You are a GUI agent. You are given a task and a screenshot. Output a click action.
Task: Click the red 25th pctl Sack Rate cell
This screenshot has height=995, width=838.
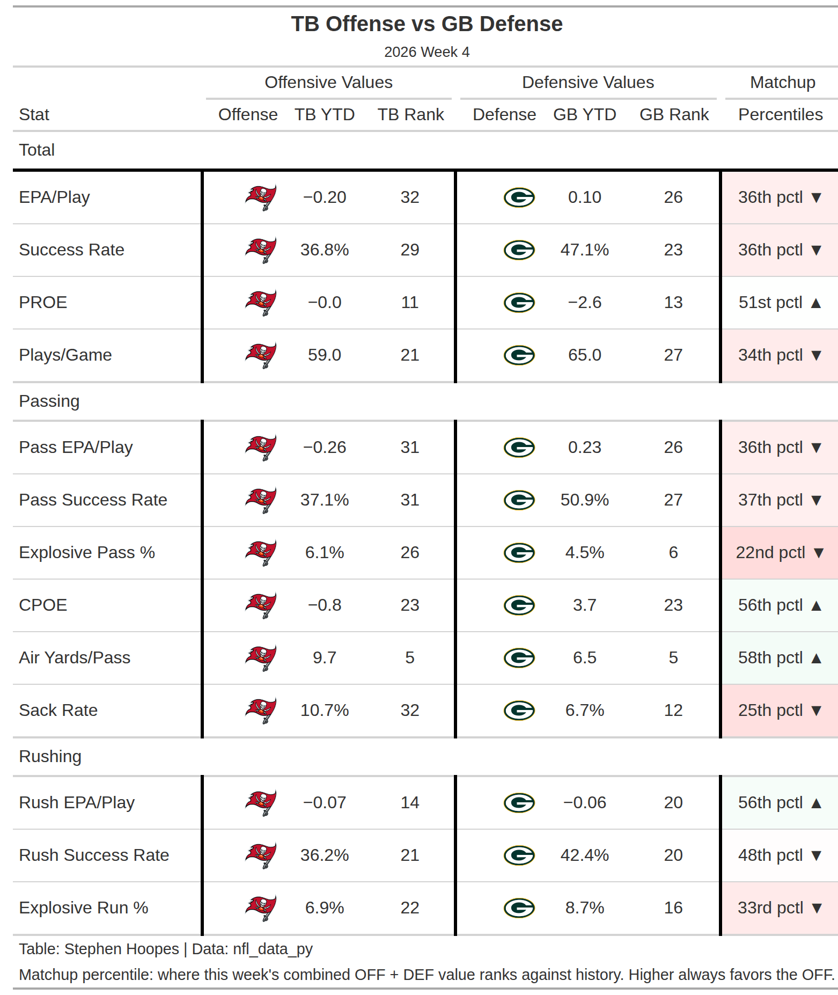coord(780,711)
